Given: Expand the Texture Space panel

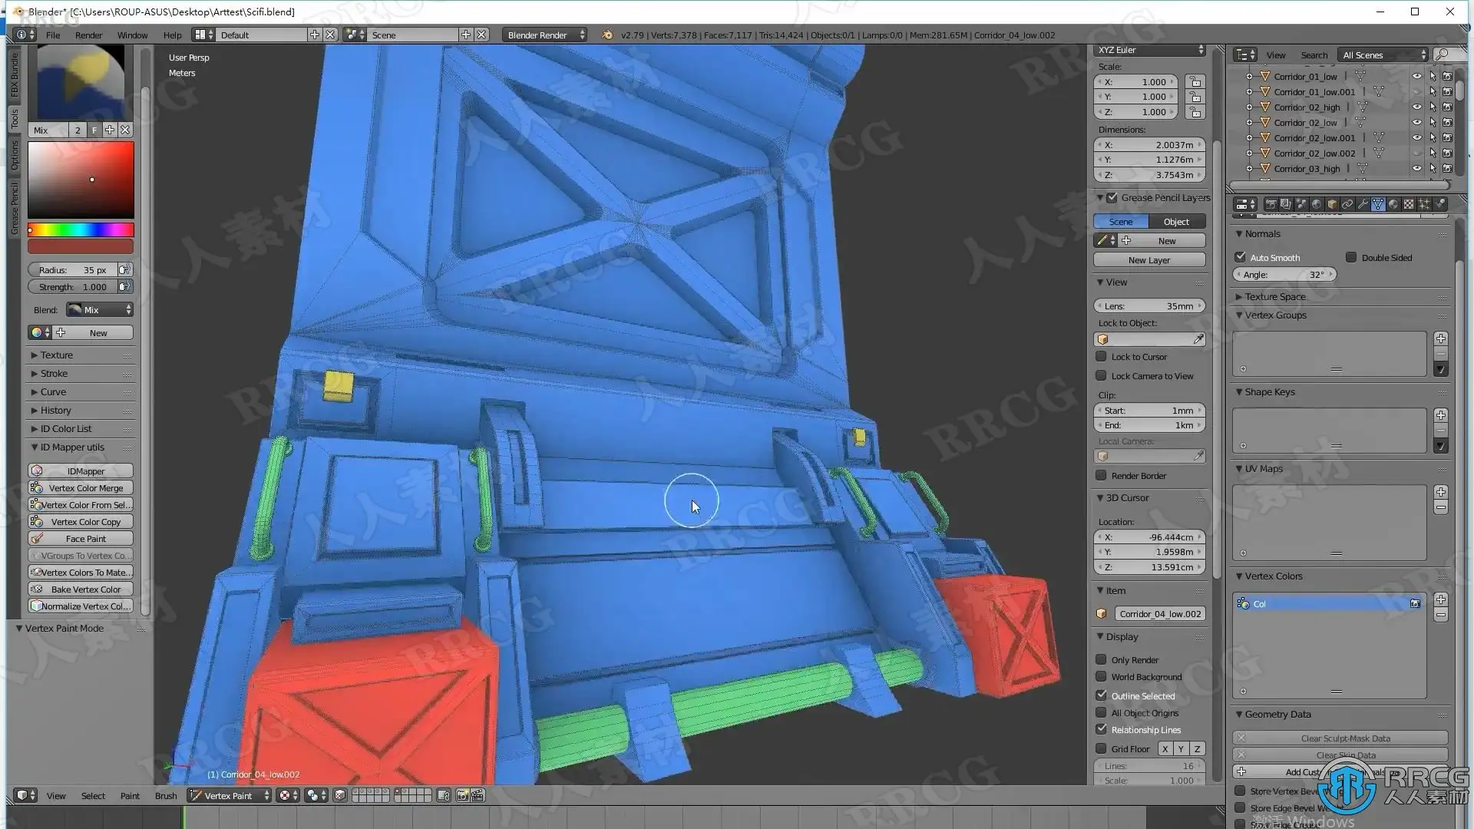Looking at the screenshot, I should [x=1274, y=297].
